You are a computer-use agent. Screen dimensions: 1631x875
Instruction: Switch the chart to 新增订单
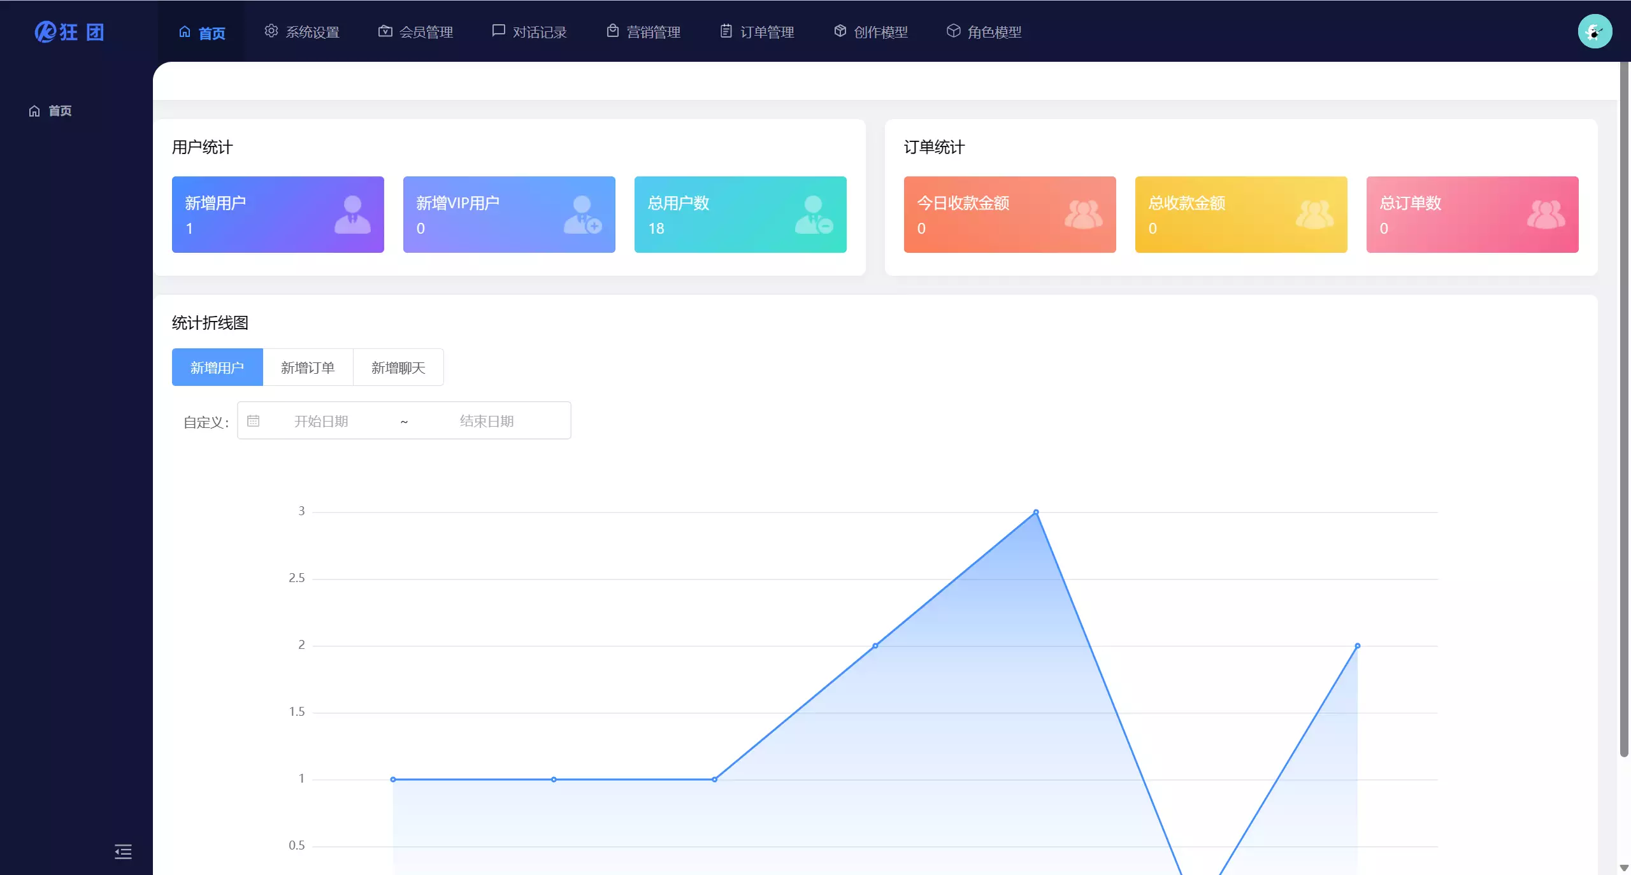(x=308, y=367)
